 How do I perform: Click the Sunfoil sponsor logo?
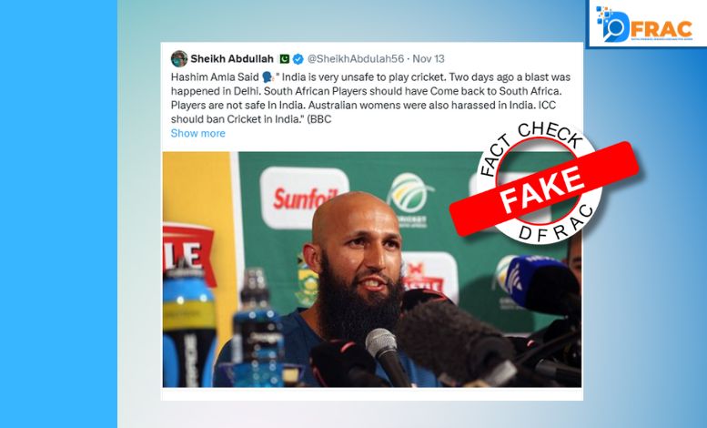coord(304,198)
